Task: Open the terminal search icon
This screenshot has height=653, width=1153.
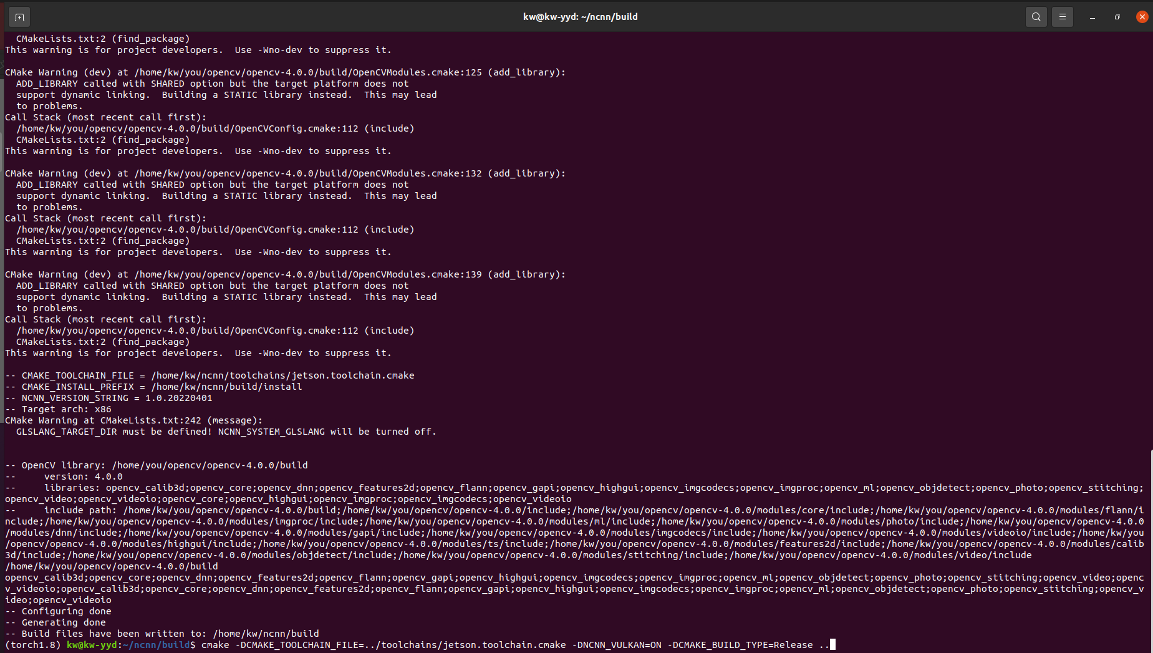Action: click(x=1036, y=17)
